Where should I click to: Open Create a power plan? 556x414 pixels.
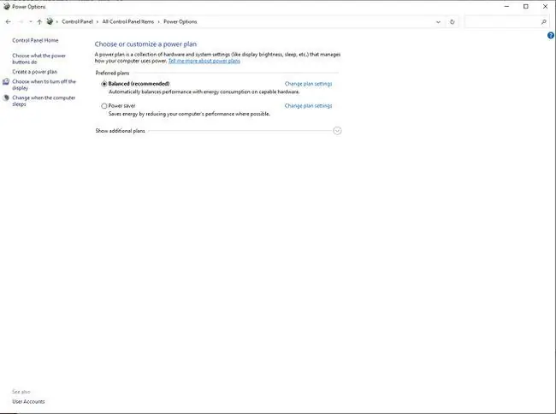[x=35, y=72]
